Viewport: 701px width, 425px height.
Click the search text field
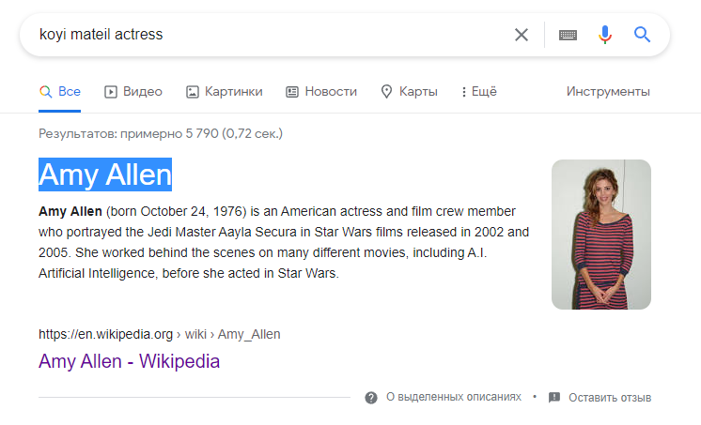click(x=273, y=35)
